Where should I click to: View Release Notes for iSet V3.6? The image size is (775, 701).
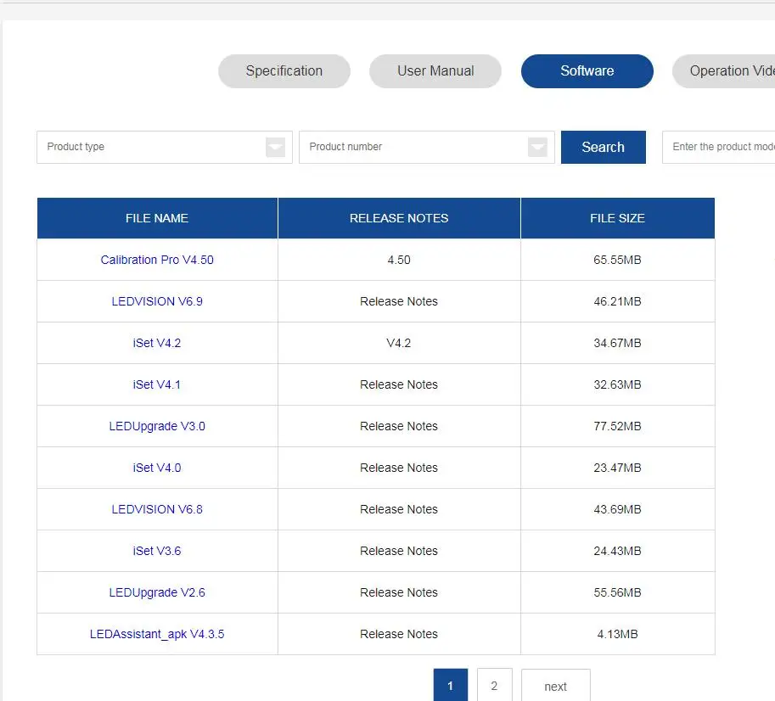click(x=399, y=551)
